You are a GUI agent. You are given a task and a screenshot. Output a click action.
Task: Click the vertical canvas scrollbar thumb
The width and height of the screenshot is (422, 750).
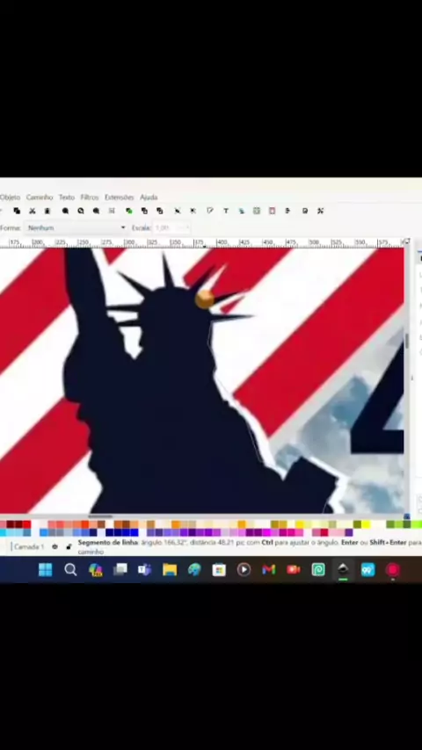click(407, 341)
